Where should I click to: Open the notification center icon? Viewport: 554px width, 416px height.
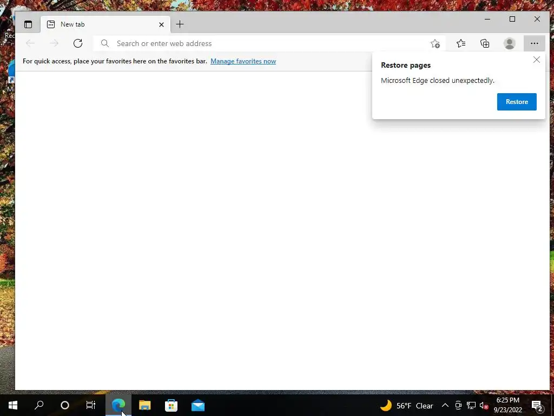click(x=537, y=405)
